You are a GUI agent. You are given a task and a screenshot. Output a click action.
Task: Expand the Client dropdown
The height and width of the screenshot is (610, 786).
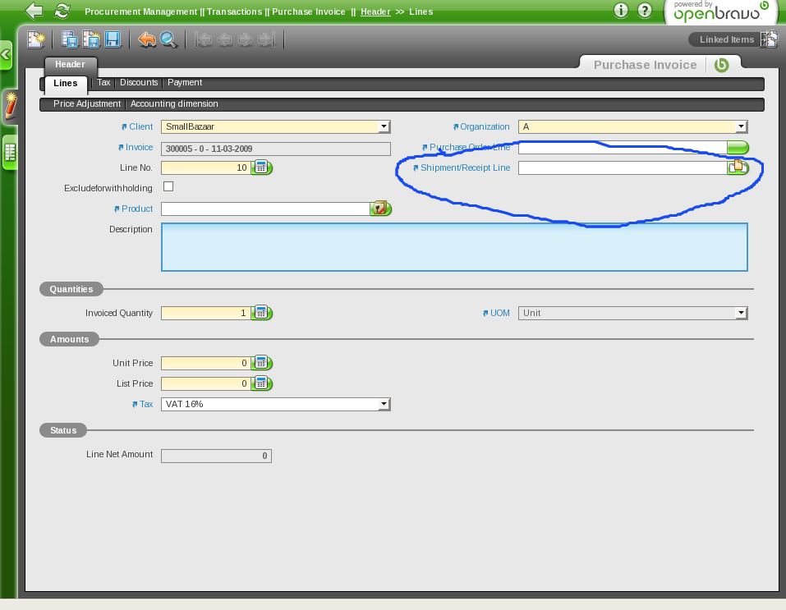pyautogui.click(x=384, y=126)
